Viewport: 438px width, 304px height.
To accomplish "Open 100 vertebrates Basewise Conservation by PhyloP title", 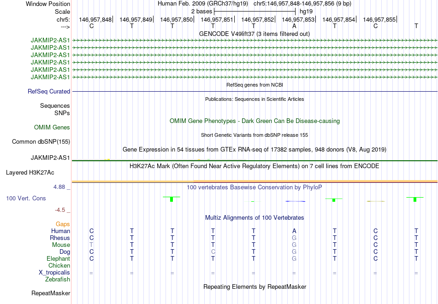I will click(x=255, y=187).
